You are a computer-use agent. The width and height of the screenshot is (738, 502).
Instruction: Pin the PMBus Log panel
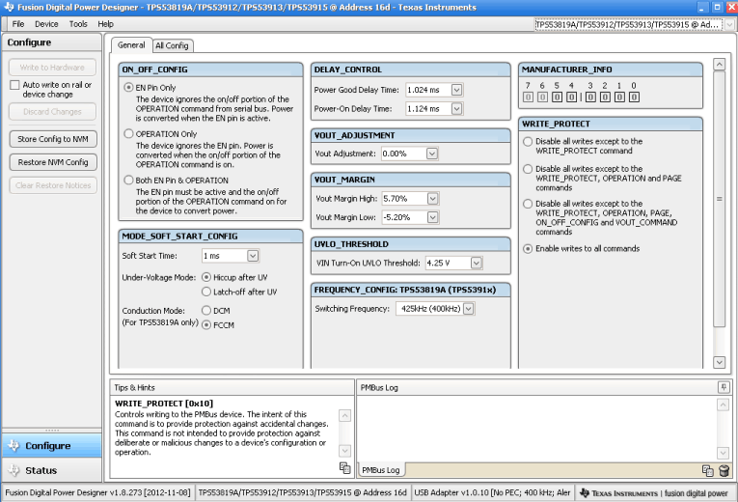(x=723, y=387)
